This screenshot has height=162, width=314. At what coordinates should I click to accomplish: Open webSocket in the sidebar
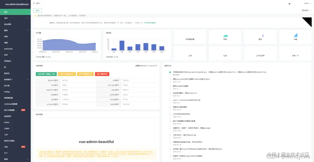coord(15,49)
